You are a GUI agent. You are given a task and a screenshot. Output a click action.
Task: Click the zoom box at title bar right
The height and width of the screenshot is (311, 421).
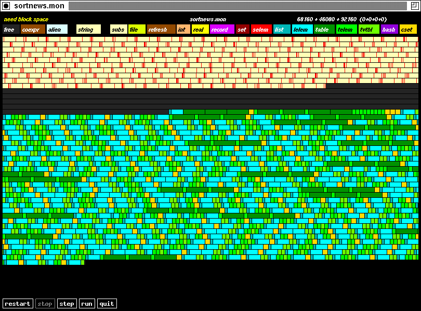tap(415, 6)
